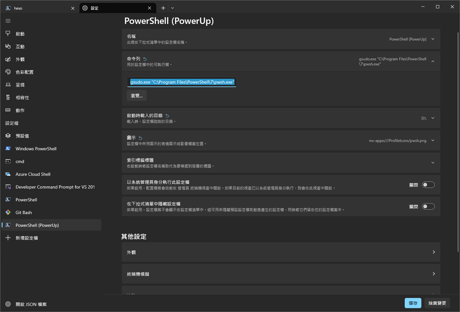460x312 pixels.
Task: Click the 啟動 startup icon in sidebar
Action: point(8,33)
